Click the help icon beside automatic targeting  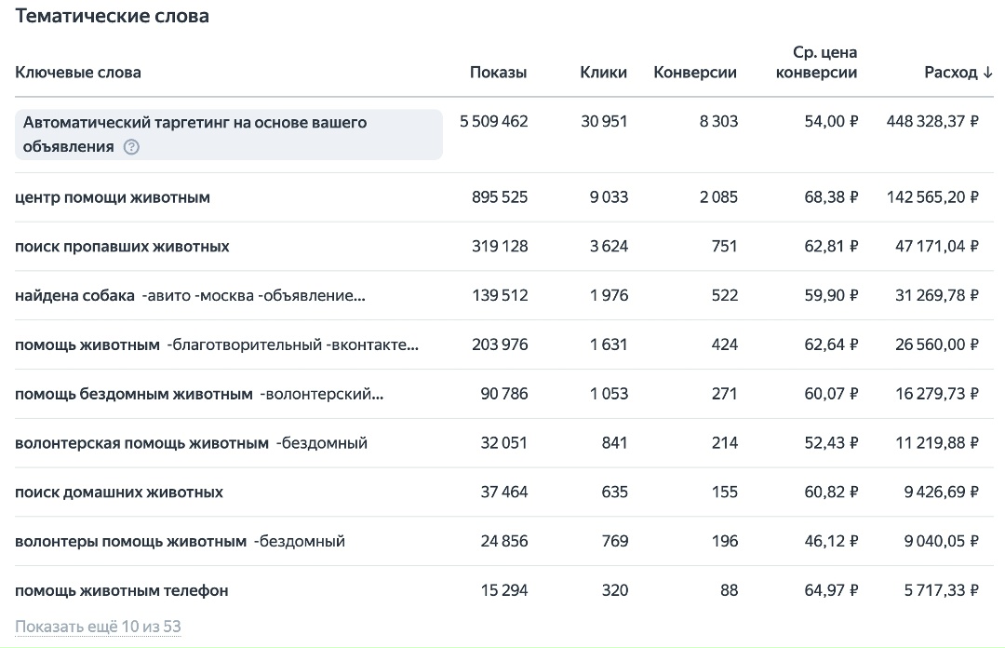131,147
